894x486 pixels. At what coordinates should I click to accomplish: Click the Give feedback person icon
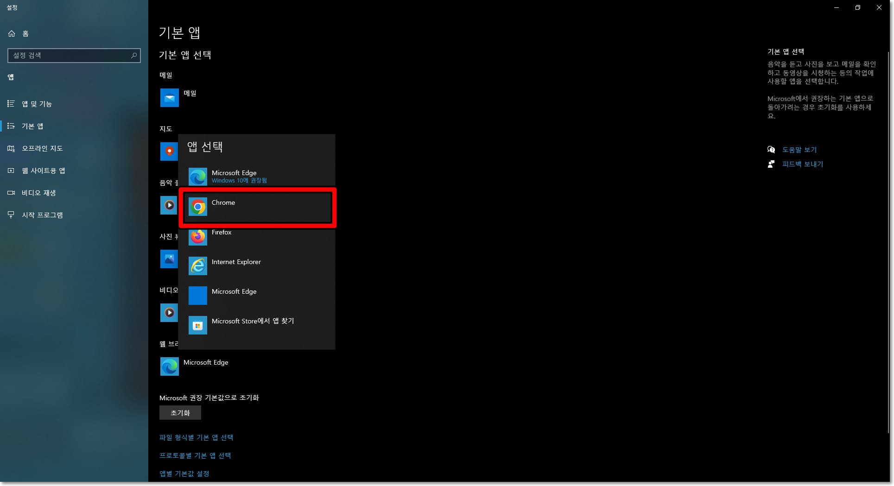(x=771, y=164)
